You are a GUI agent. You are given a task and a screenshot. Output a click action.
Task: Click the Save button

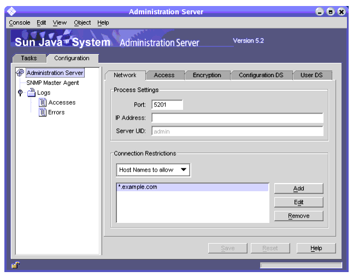pos(228,248)
